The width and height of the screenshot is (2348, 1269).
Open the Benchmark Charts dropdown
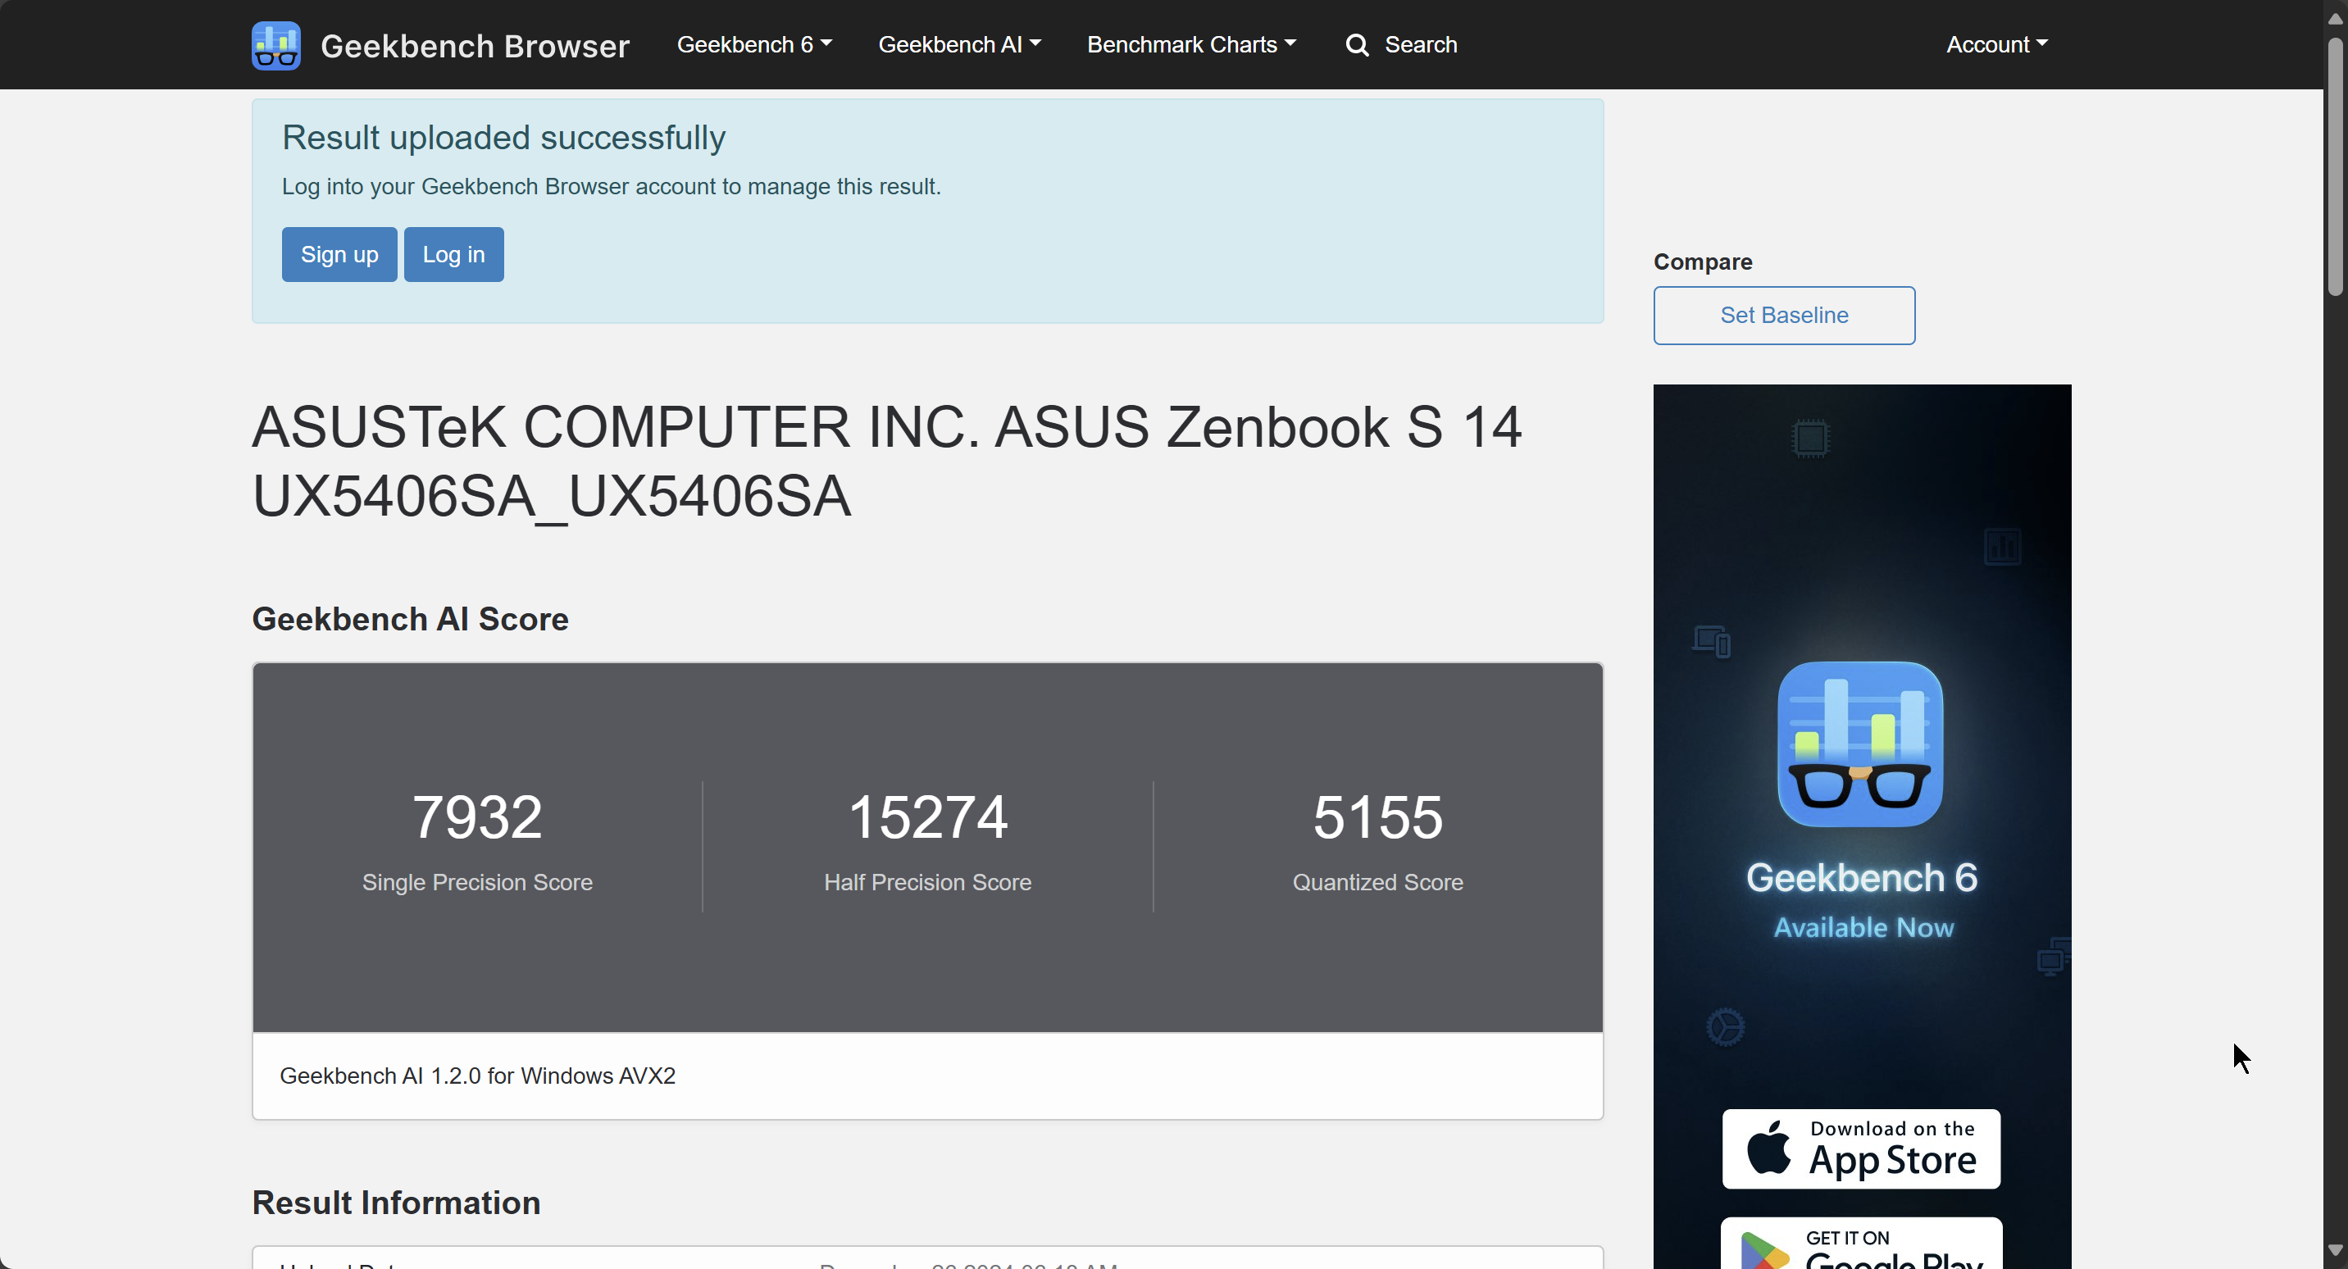tap(1190, 44)
